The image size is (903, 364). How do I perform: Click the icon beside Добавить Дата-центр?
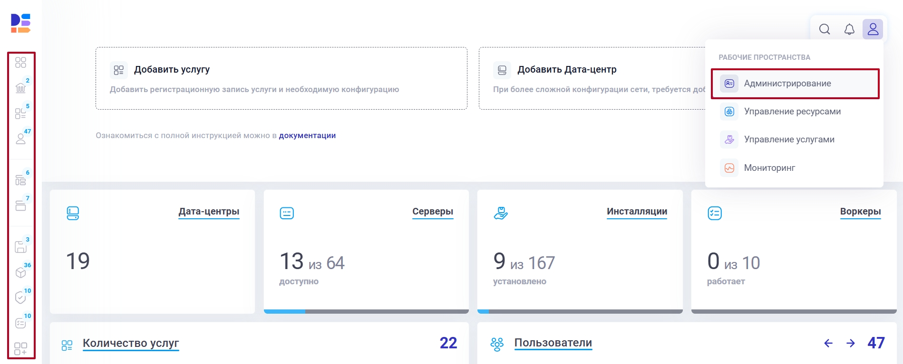(x=502, y=70)
